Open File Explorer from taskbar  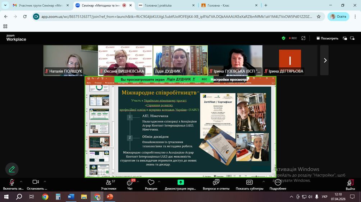tap(84, 197)
